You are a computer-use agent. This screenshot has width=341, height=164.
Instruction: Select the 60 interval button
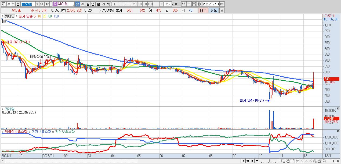(145, 4)
